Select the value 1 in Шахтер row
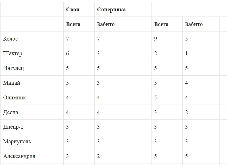Viewport: 227px width, 165px height. [x=186, y=54]
